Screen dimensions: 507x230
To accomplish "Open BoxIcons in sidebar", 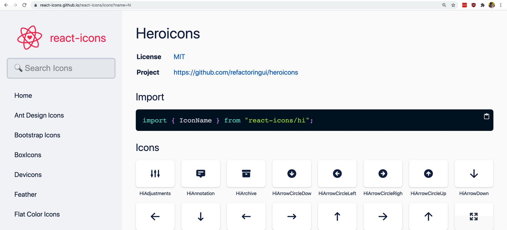I will click(28, 155).
